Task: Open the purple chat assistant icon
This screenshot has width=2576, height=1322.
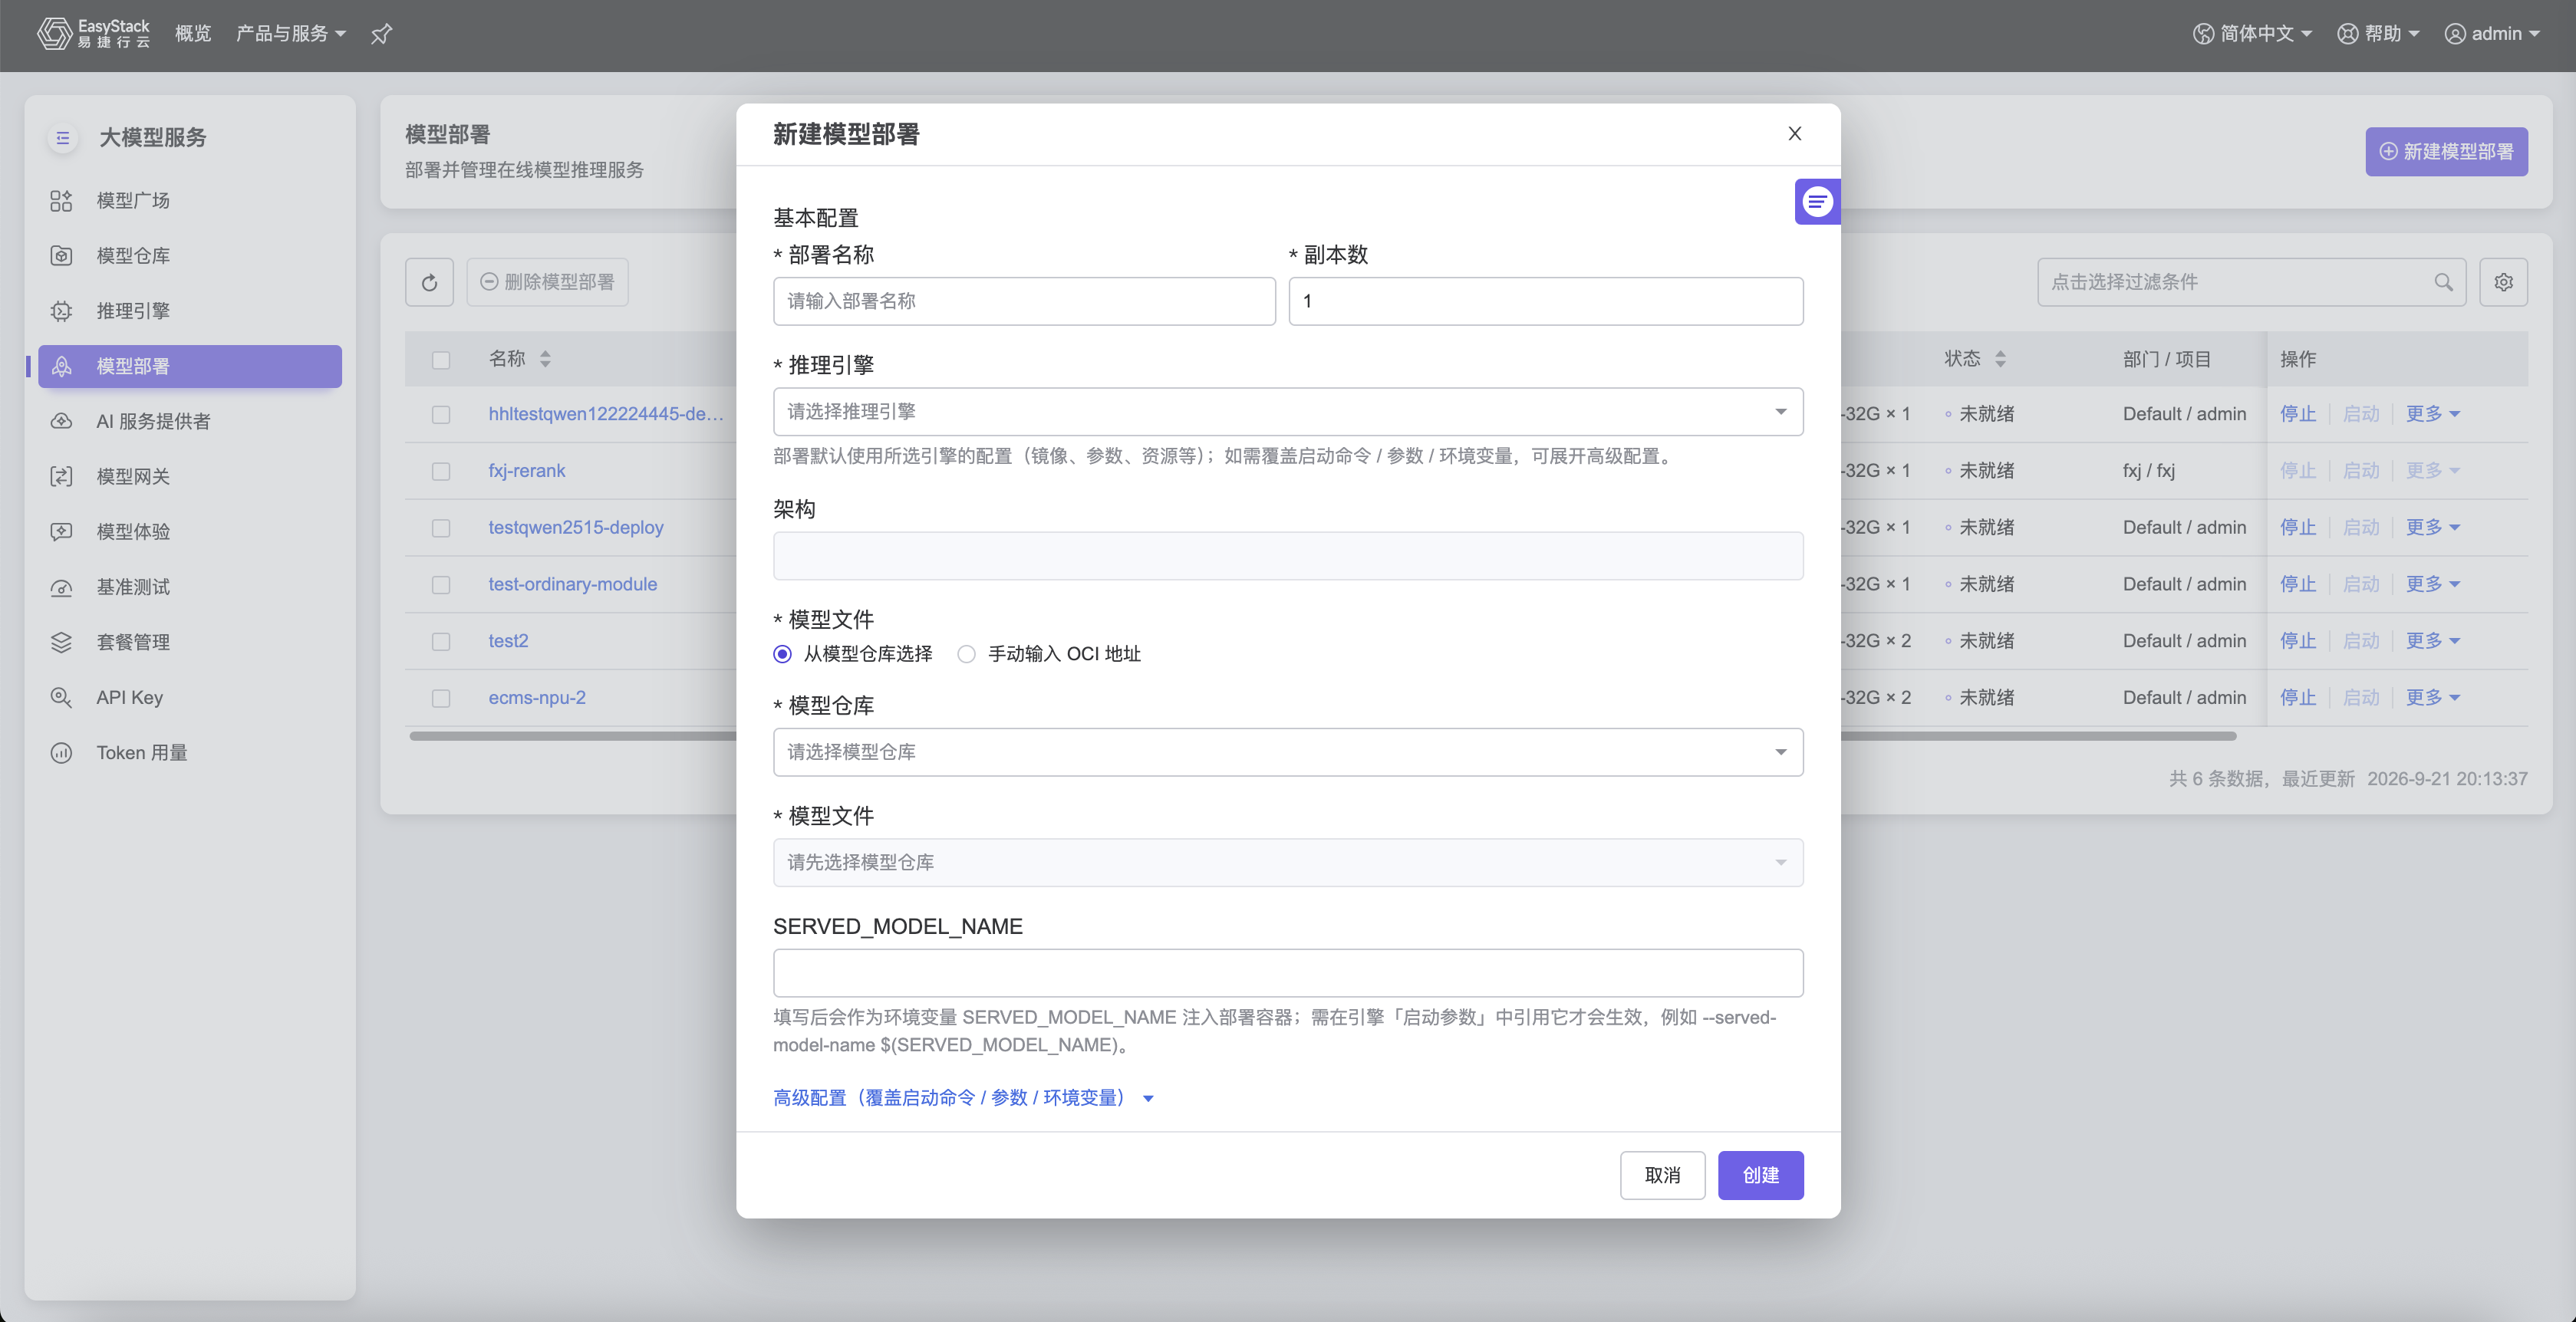Action: [x=1817, y=202]
